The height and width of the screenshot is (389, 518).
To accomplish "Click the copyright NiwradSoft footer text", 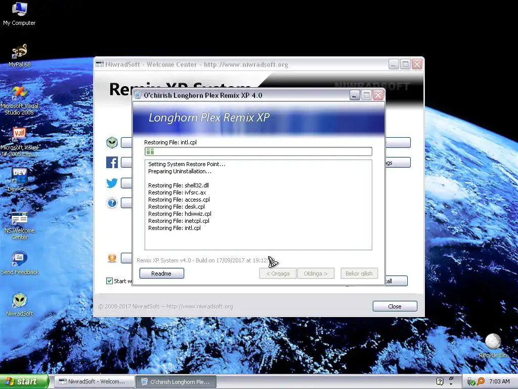I will point(165,306).
